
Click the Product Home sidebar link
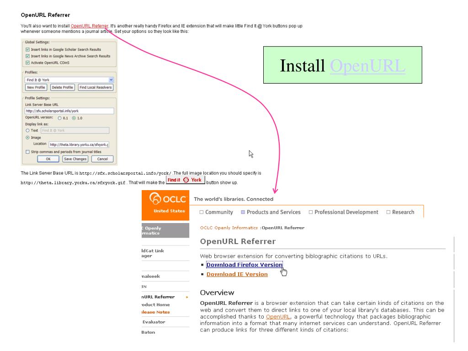(155, 305)
